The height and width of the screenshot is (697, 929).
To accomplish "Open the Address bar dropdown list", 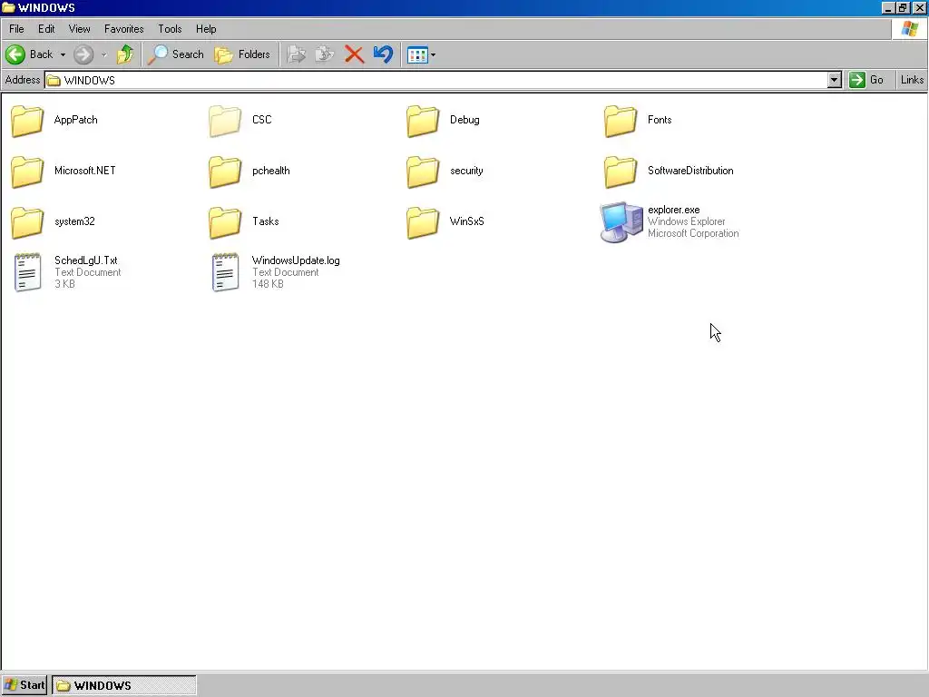I will click(835, 80).
